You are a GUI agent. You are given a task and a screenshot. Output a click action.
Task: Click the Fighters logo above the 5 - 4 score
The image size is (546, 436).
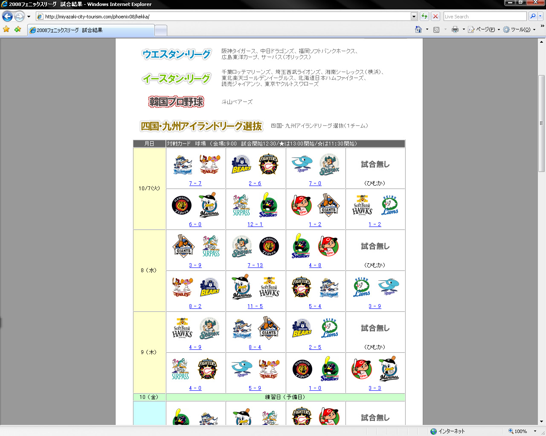tap(302, 287)
